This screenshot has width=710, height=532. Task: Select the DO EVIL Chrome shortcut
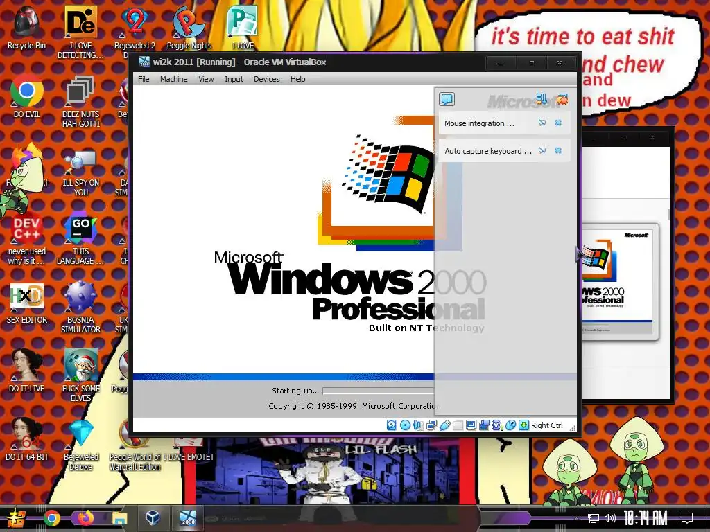[26, 97]
